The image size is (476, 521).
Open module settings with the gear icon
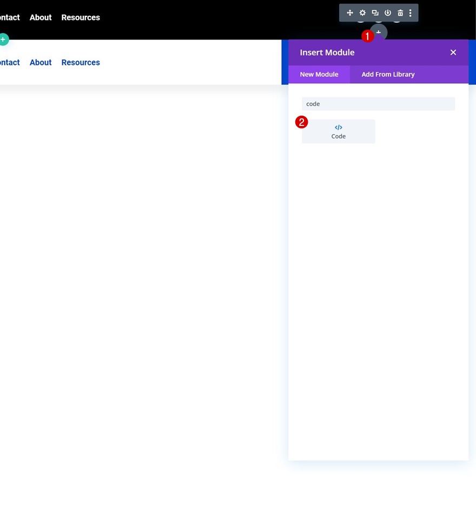[x=362, y=12]
